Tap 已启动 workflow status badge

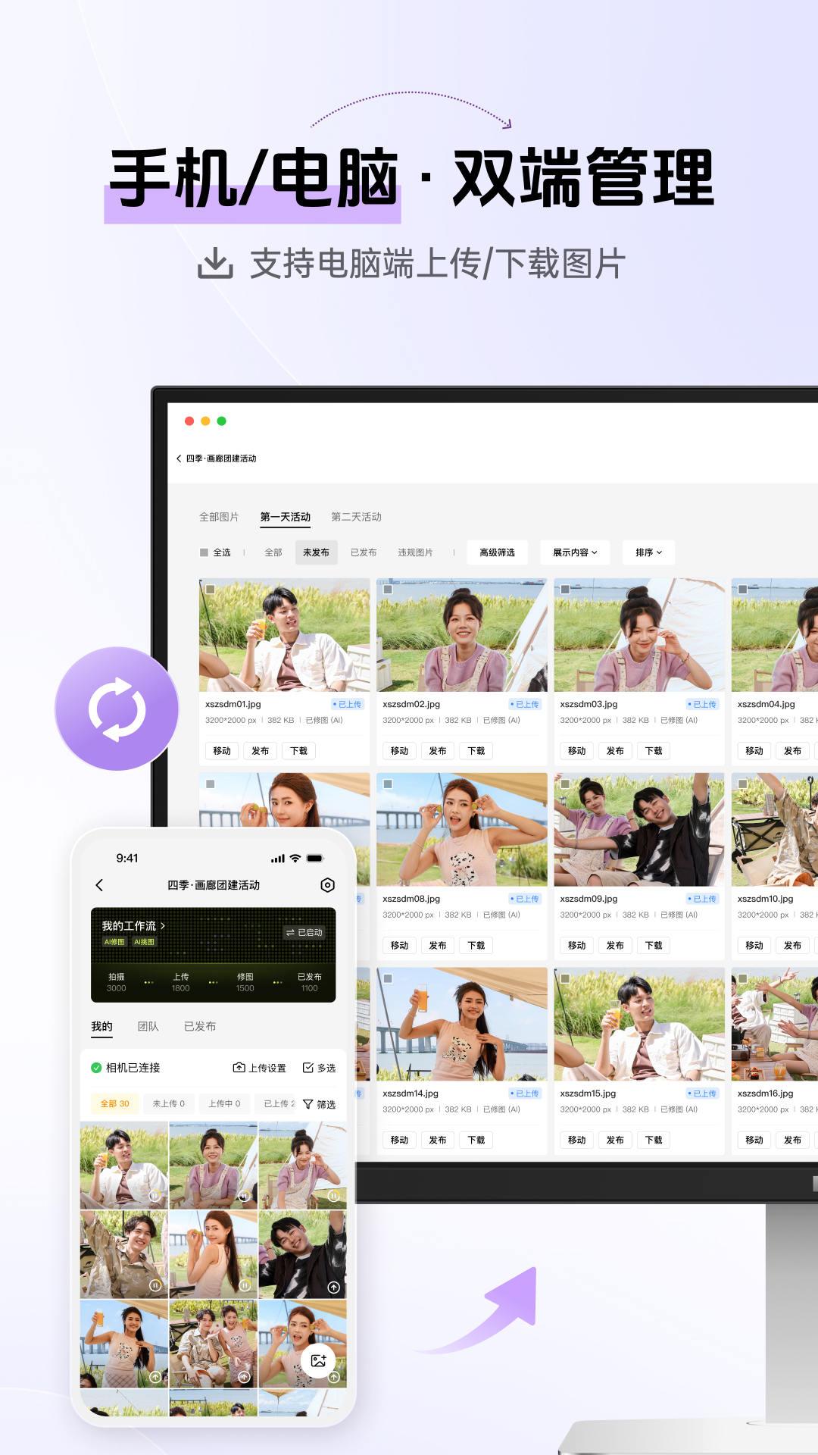coord(304,932)
